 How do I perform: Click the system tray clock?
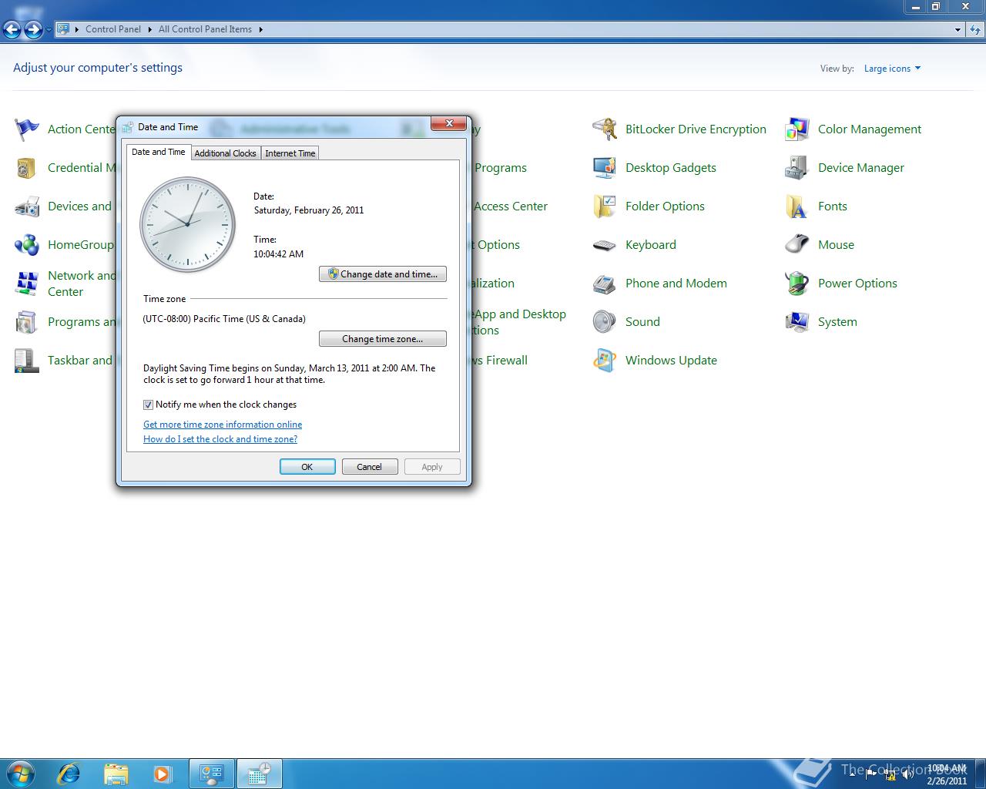tap(947, 774)
